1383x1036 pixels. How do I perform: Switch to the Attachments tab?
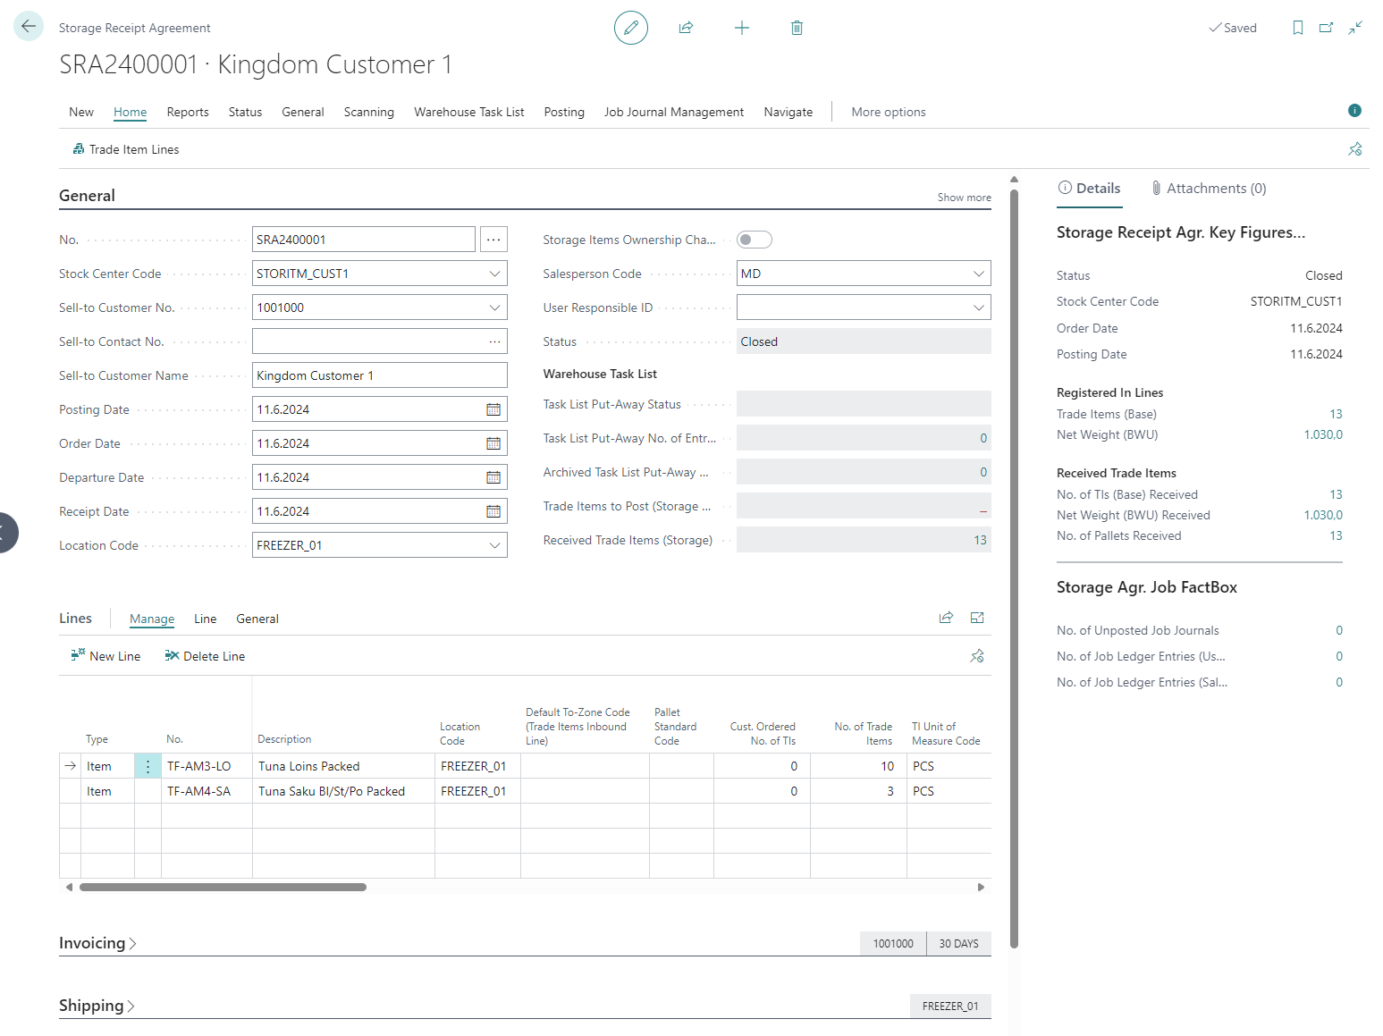1209,189
